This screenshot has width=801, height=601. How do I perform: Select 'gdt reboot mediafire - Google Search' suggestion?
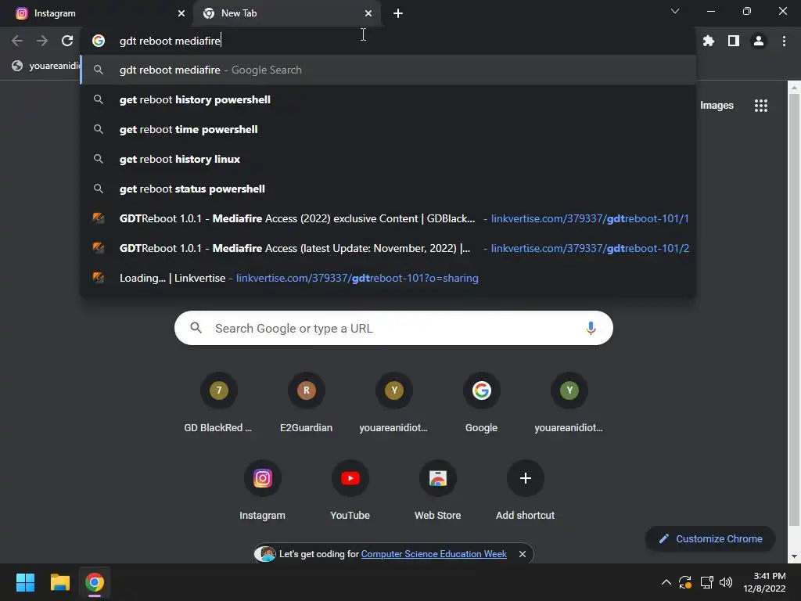[x=388, y=70]
